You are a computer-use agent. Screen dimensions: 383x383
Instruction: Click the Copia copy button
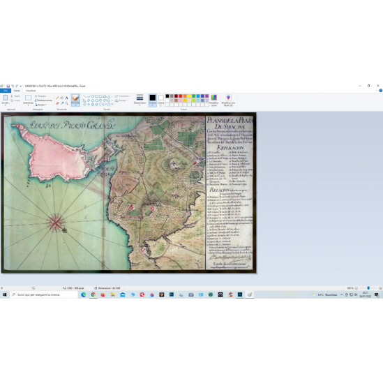pyautogui.click(x=15, y=100)
